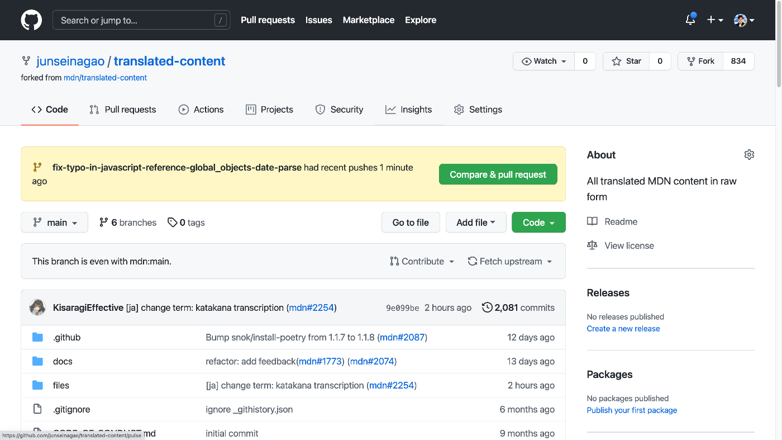The image size is (782, 440).
Task: Open the Fetch upstream dropdown
Action: tap(510, 261)
